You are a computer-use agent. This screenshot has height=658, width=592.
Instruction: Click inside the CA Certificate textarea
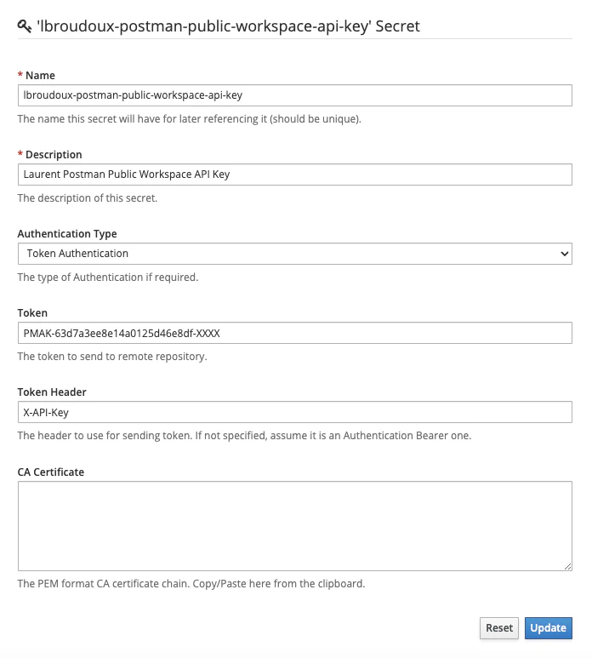point(294,525)
